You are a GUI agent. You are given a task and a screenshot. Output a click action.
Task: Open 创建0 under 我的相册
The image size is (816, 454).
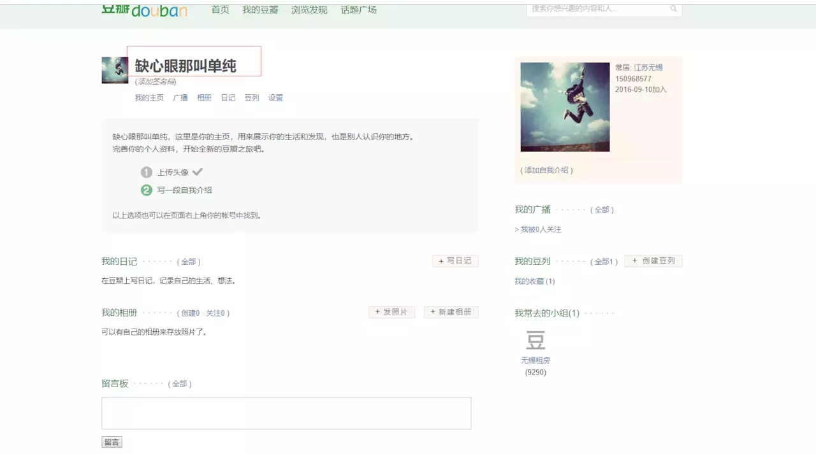[191, 313]
